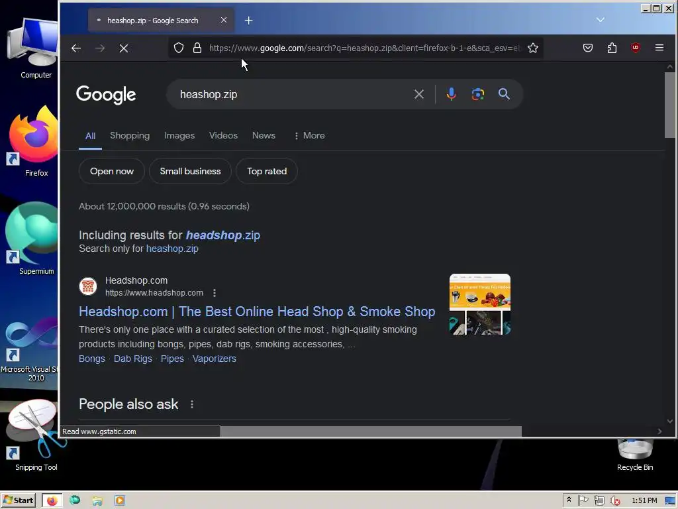Screen dimensions: 678x509
Task: Launch the Snipping Tool desktop shortcut
Action: [36, 436]
